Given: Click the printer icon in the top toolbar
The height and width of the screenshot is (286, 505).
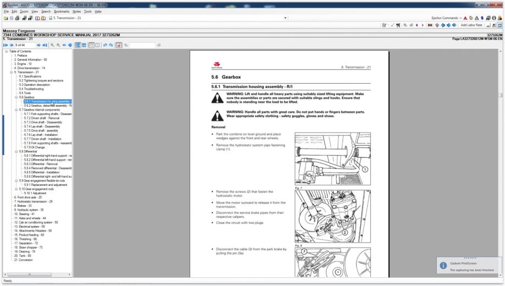Looking at the screenshot, I should [x=17, y=18].
